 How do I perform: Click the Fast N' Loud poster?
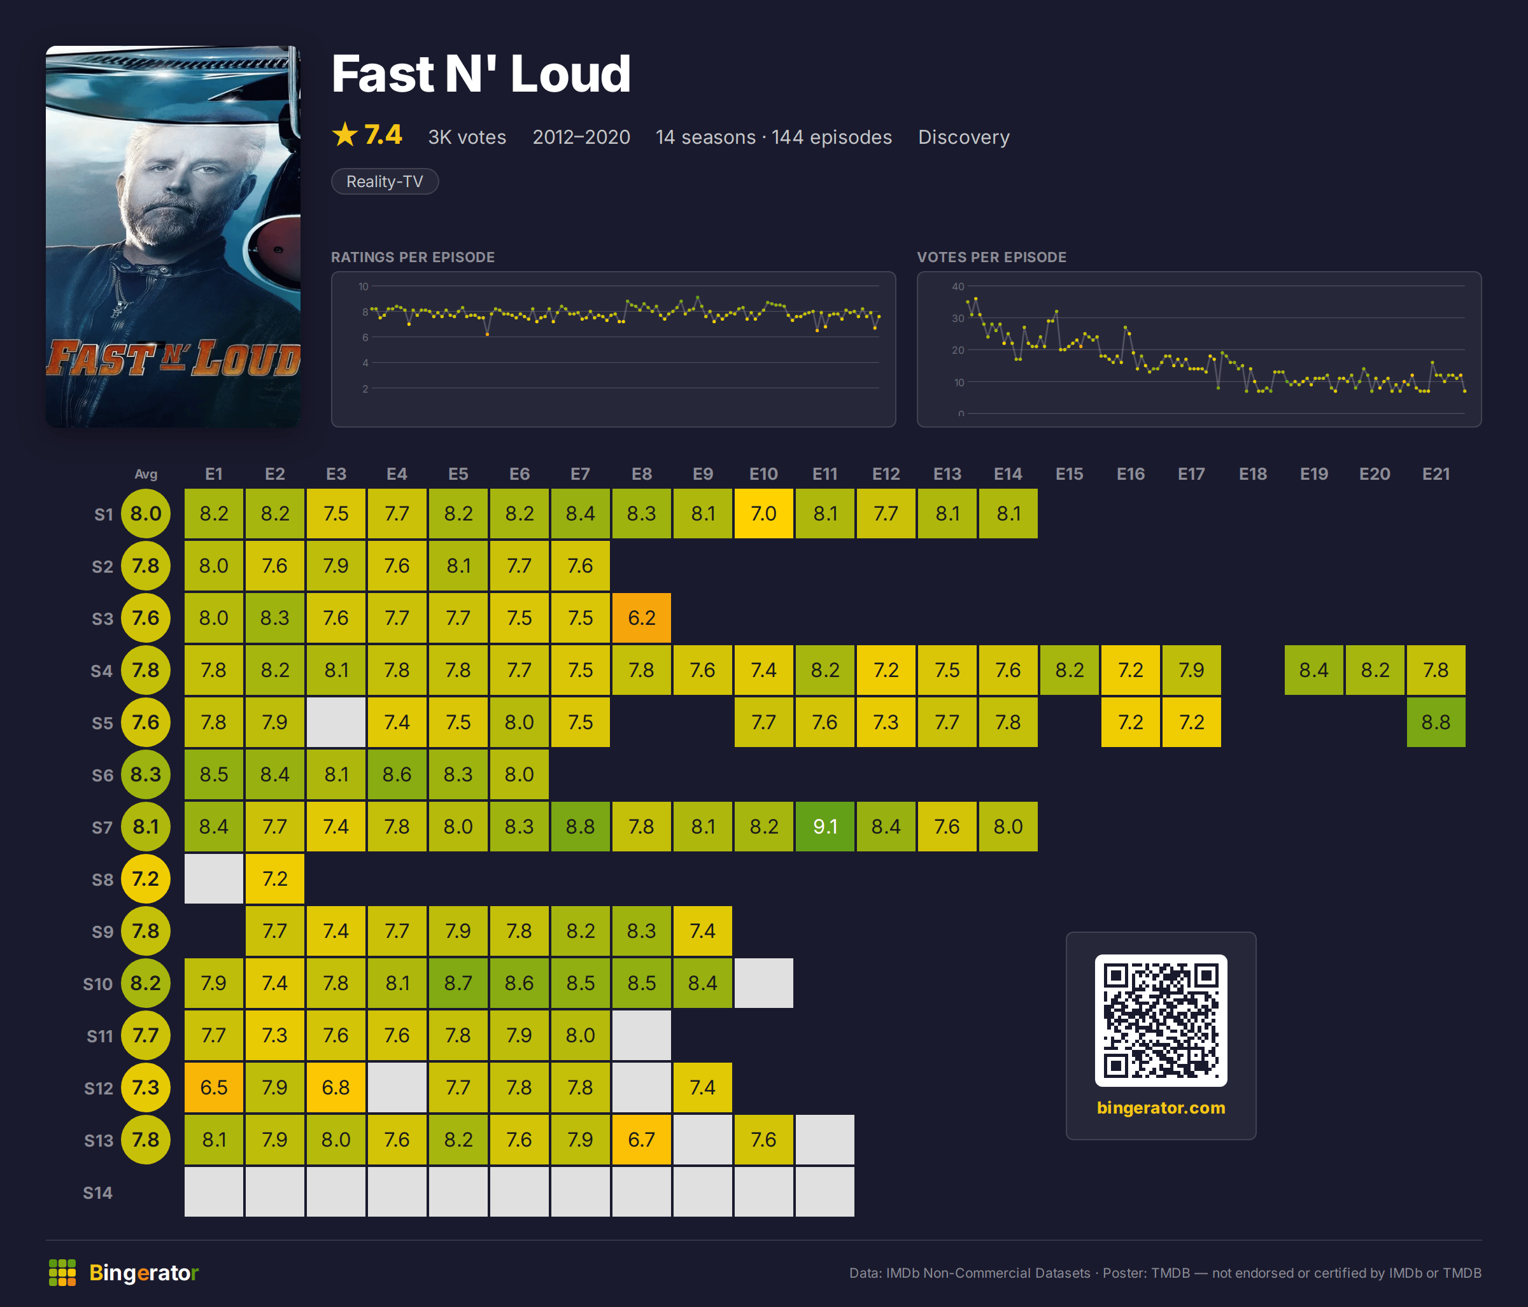coord(173,237)
